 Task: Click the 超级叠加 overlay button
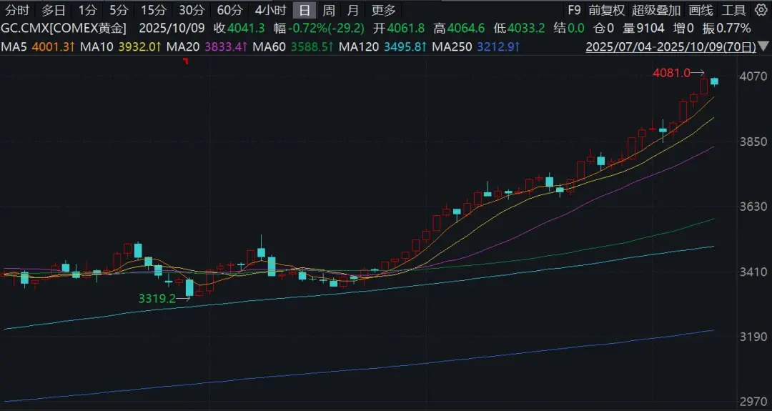[x=655, y=10]
